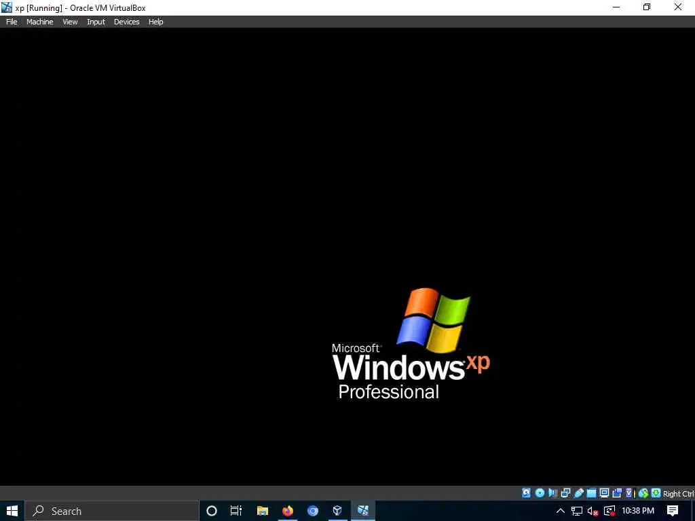The image size is (695, 521).
Task: Click the display-sync tray icon with red dot
Action: [x=609, y=512]
